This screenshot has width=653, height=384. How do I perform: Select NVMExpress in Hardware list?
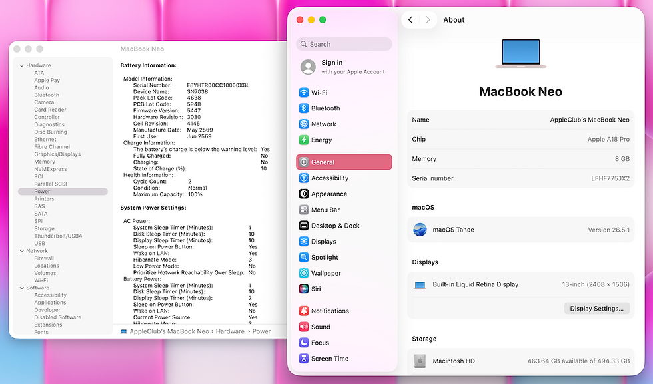pos(51,169)
